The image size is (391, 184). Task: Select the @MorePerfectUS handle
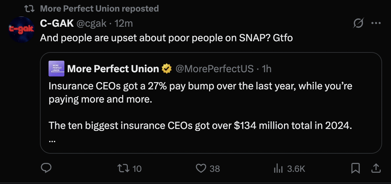(215, 69)
